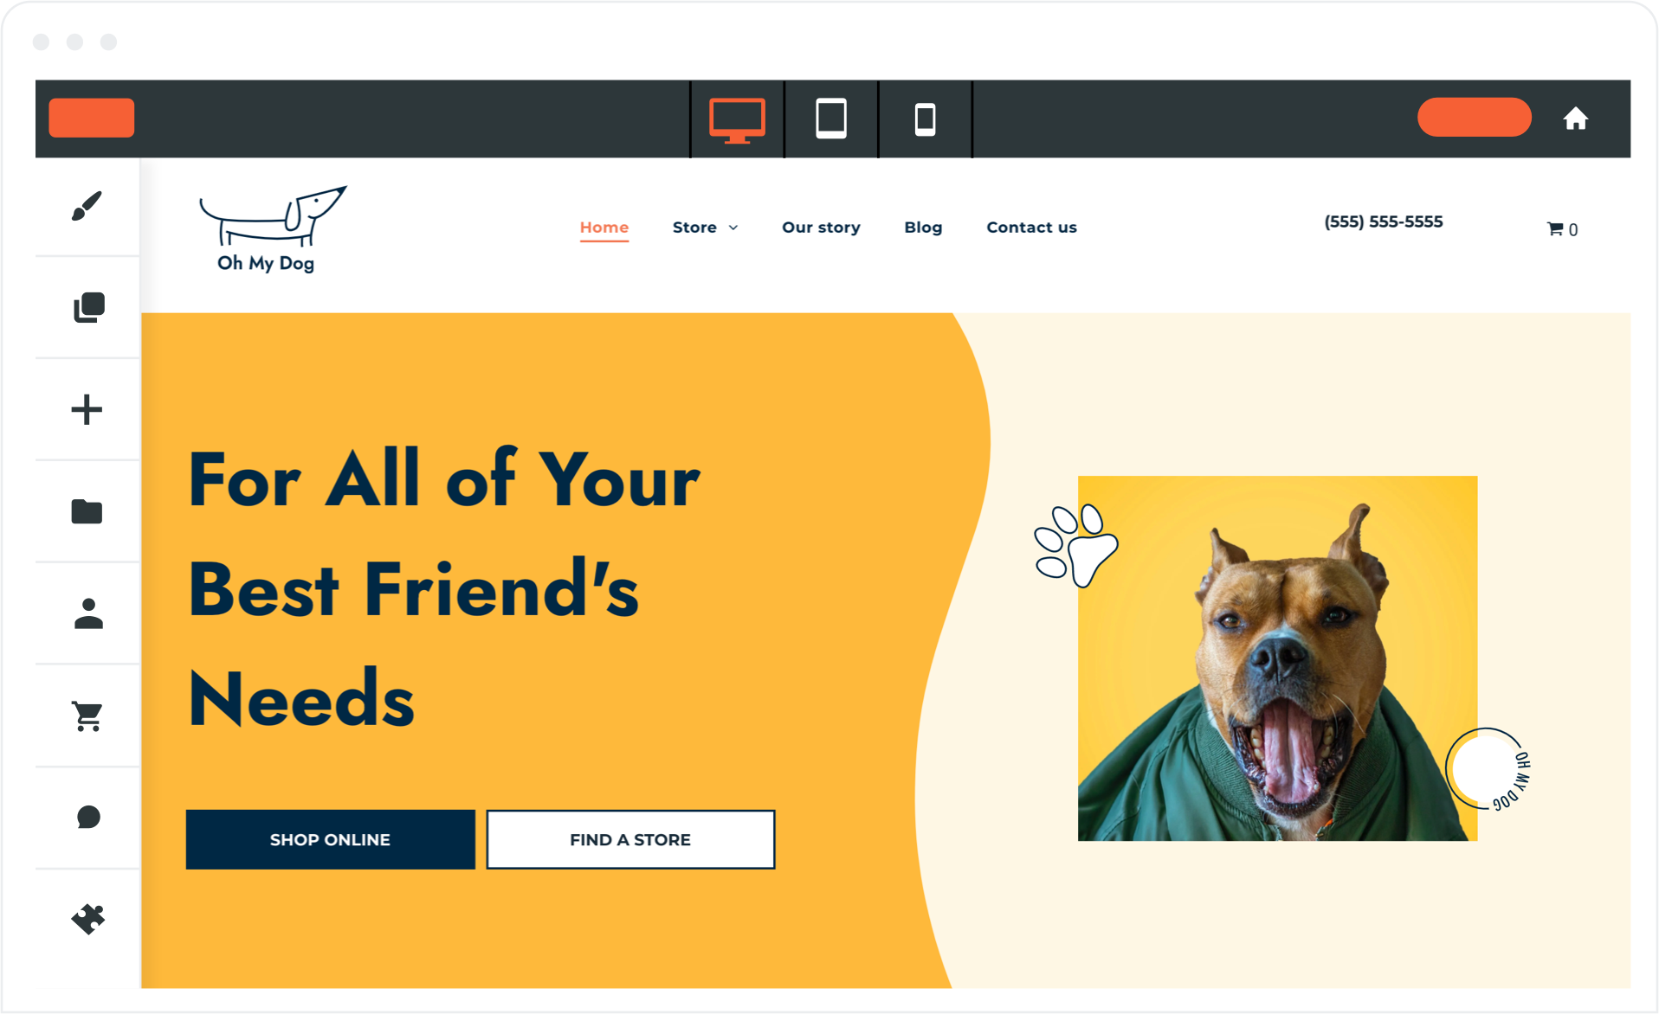Expand the Store menu dropdown arrow
This screenshot has height=1014, width=1659.
click(733, 228)
